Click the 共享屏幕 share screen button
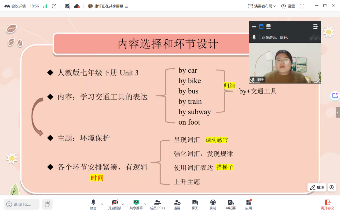Image resolution: width=340 pixels, height=214 pixels. click(x=136, y=204)
